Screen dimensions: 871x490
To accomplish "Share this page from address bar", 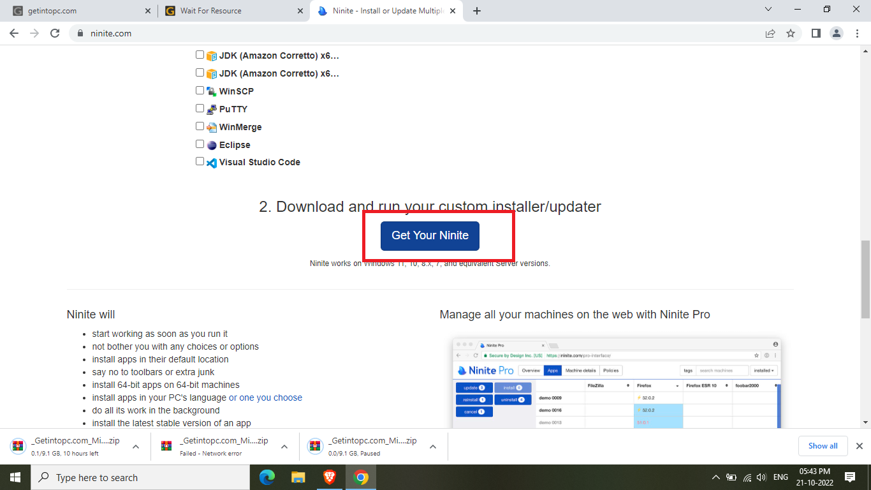I will click(x=770, y=33).
